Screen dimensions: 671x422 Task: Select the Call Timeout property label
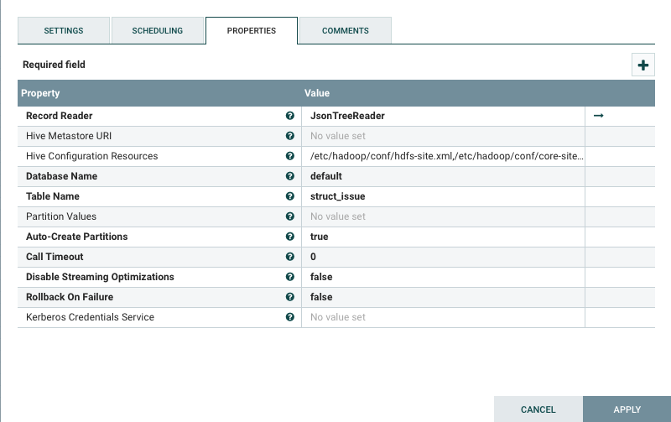point(55,257)
